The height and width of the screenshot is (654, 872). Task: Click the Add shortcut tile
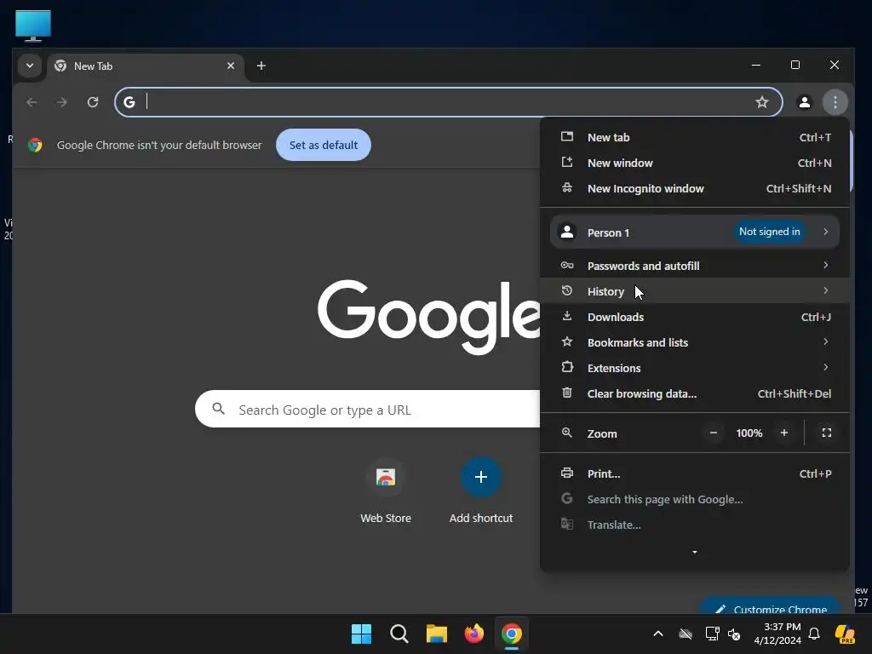[481, 491]
